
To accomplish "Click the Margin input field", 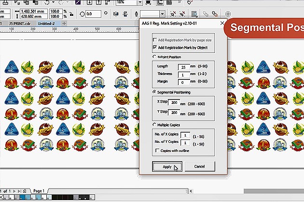I will pos(184,82).
